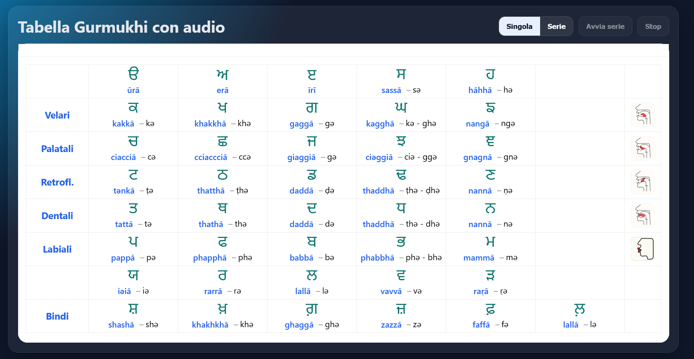Click the Retrofl. row label
The image size is (694, 359).
(x=57, y=182)
